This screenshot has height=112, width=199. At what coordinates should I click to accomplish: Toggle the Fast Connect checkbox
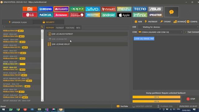click(186, 32)
